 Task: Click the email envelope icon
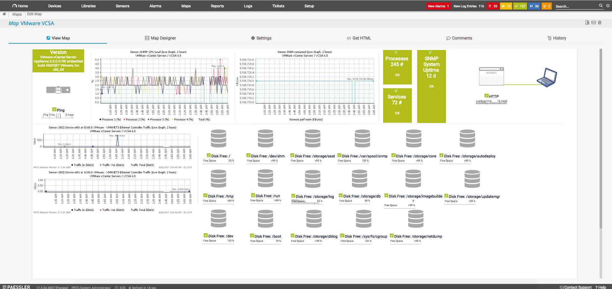pyautogui.click(x=594, y=23)
